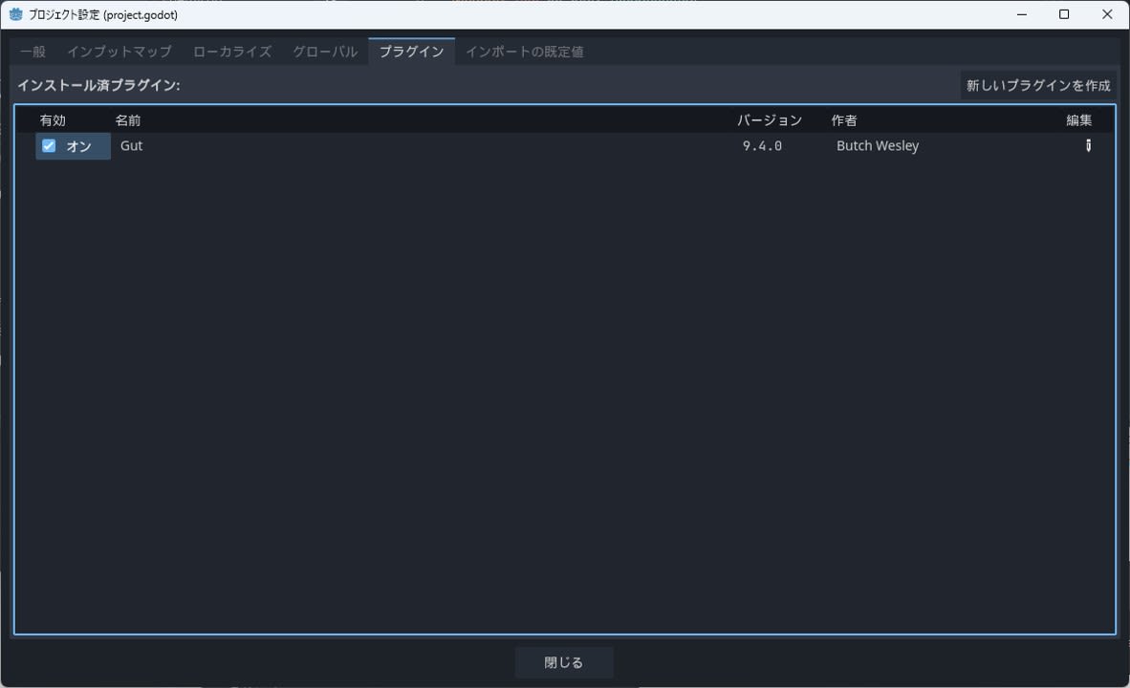Select the グローバル tab
1130x688 pixels.
(325, 52)
